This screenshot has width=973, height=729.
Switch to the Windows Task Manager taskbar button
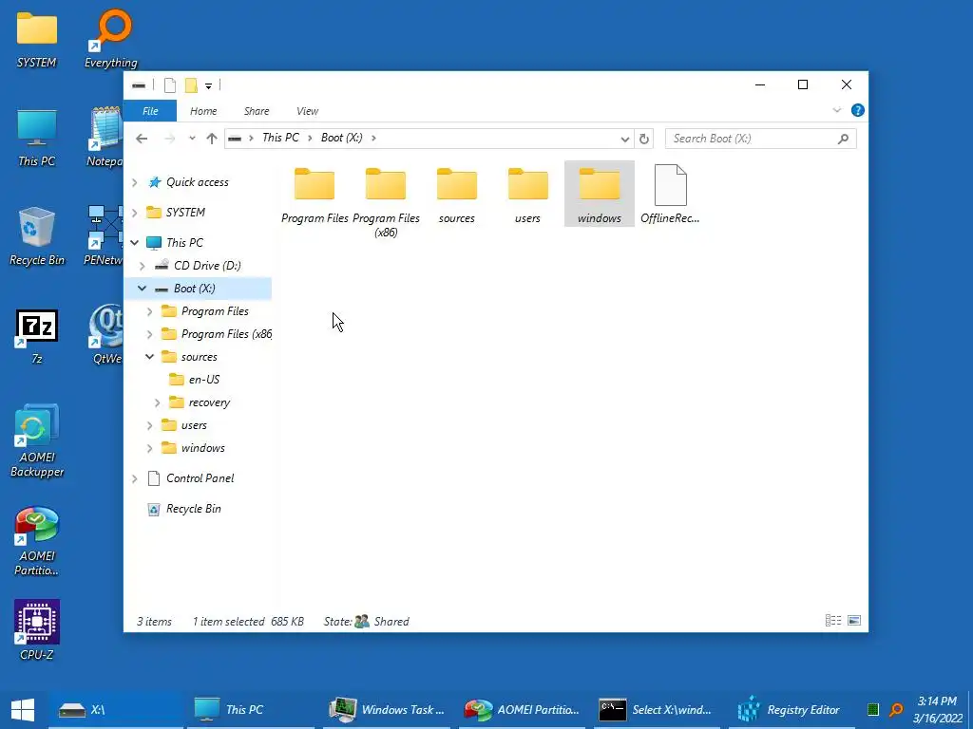(x=387, y=710)
